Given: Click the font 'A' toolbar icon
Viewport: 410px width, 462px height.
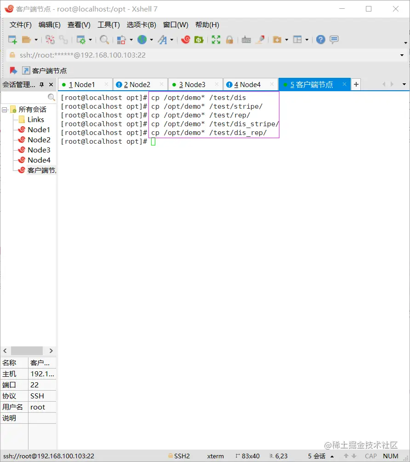Looking at the screenshot, I should [x=162, y=40].
